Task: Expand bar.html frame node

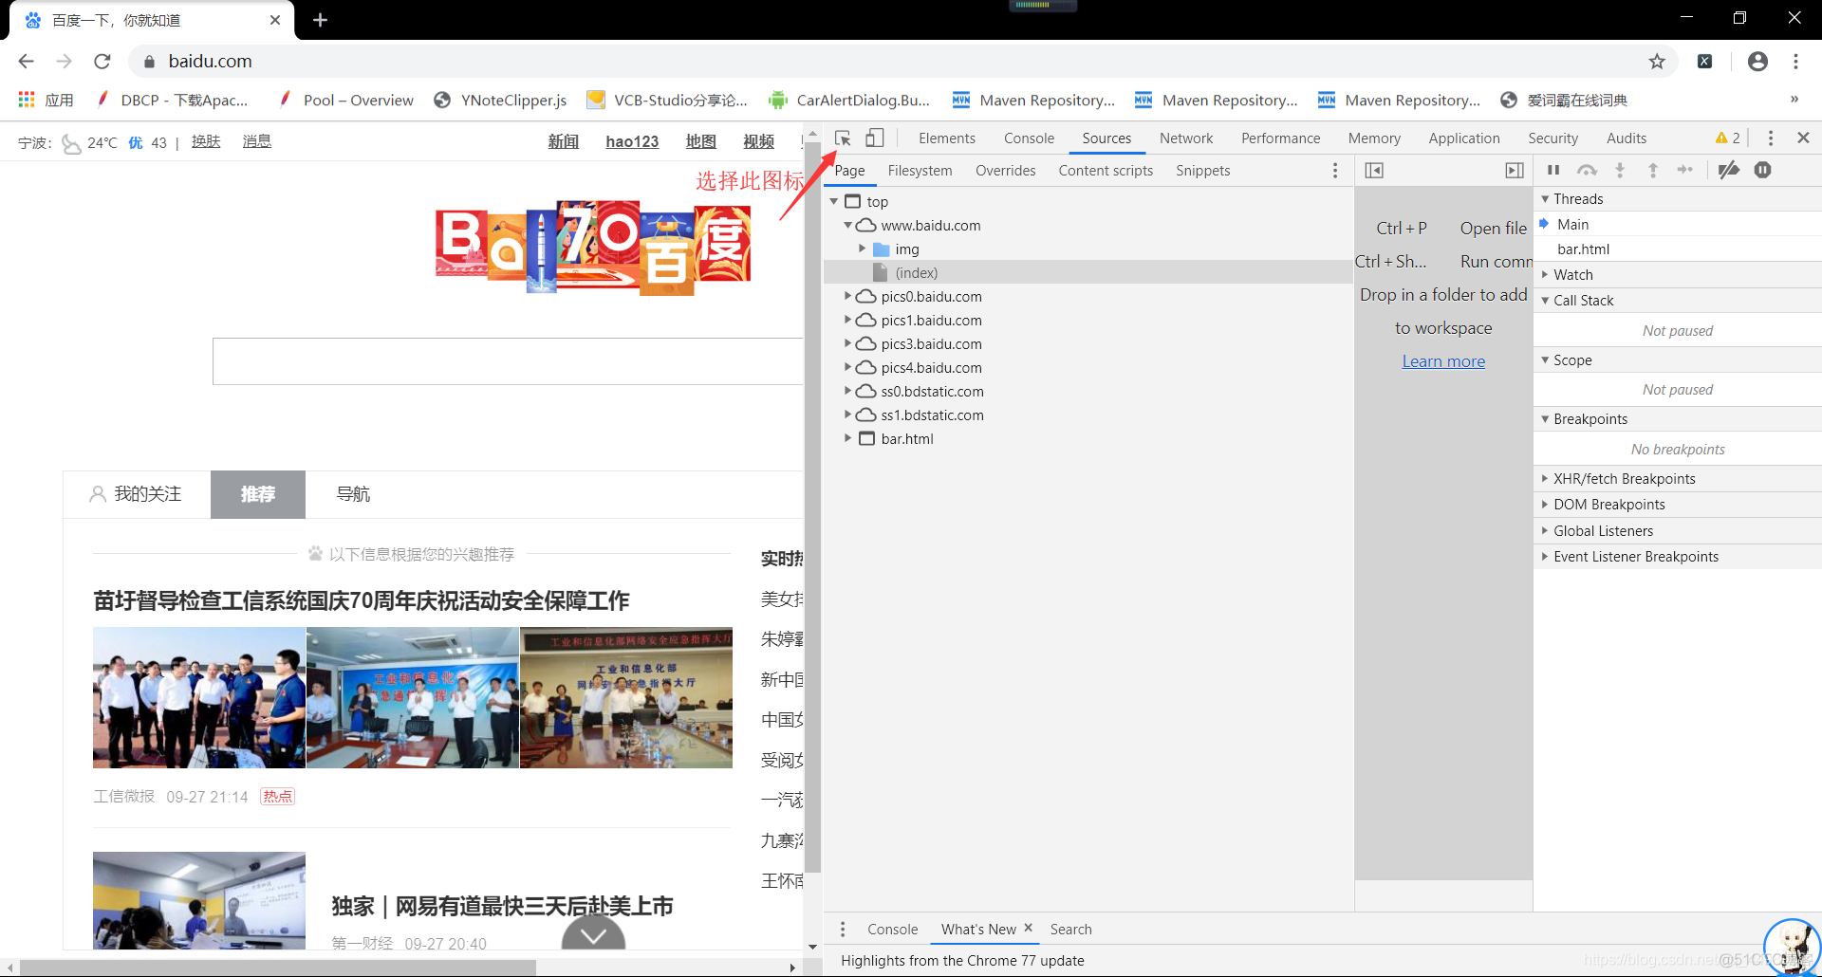Action: [847, 438]
